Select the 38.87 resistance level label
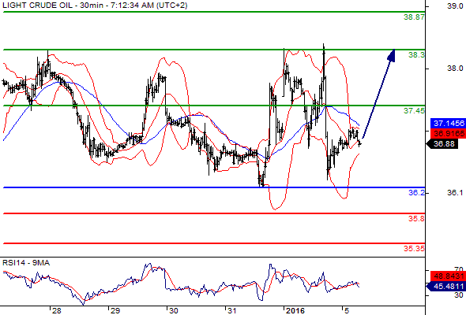This screenshot has width=466, height=315. tap(414, 17)
